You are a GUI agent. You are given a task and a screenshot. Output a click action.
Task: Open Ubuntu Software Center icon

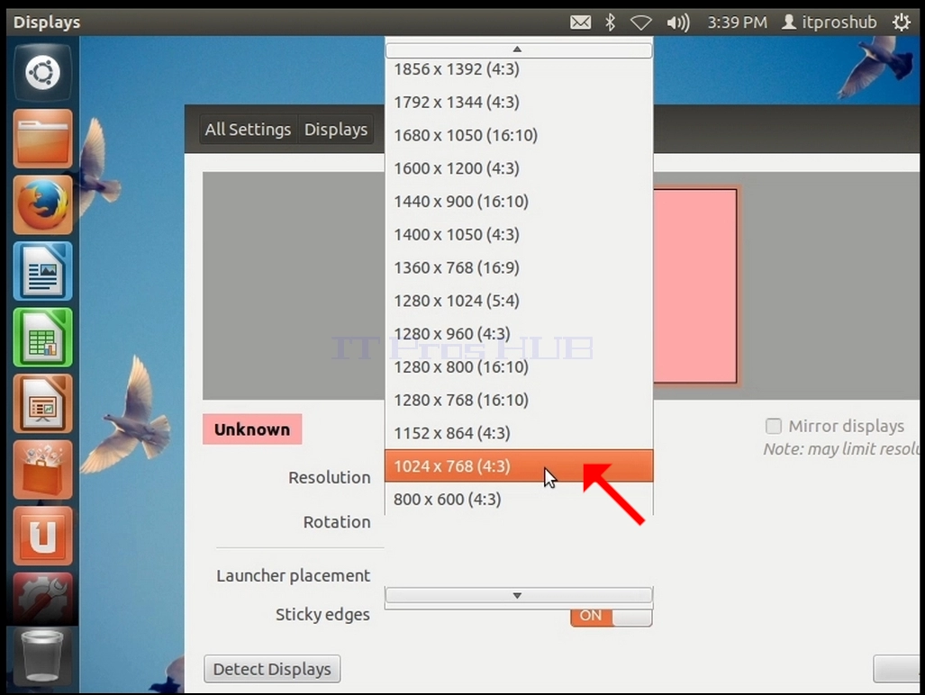[x=42, y=470]
